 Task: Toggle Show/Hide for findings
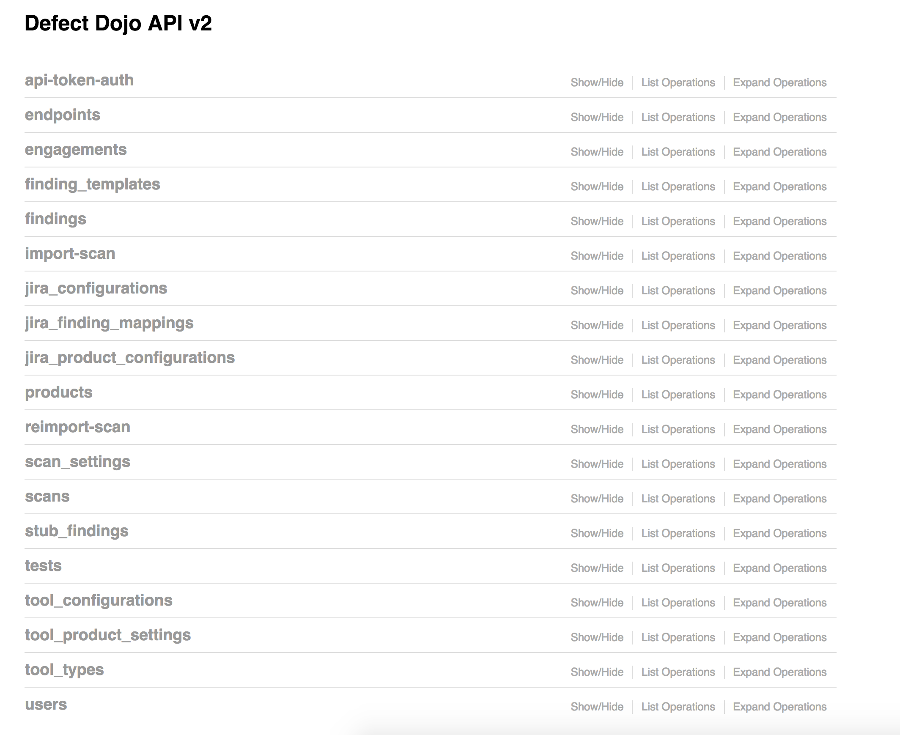pos(597,222)
